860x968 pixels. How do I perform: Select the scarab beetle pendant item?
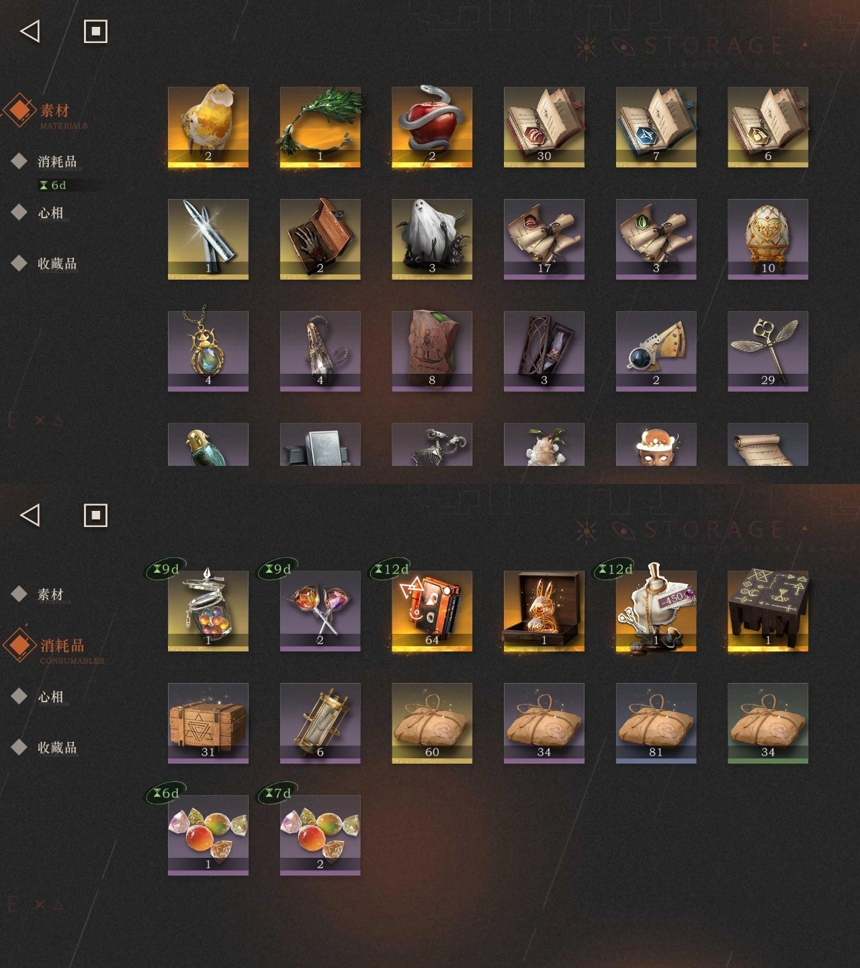(x=208, y=351)
